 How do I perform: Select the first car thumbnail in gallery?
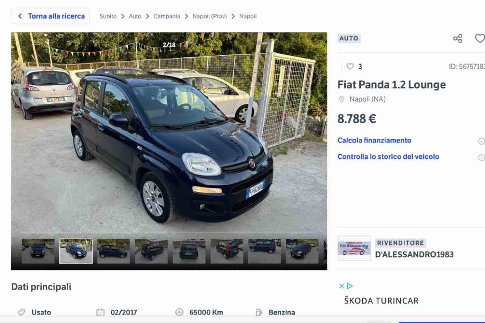pyautogui.click(x=38, y=251)
